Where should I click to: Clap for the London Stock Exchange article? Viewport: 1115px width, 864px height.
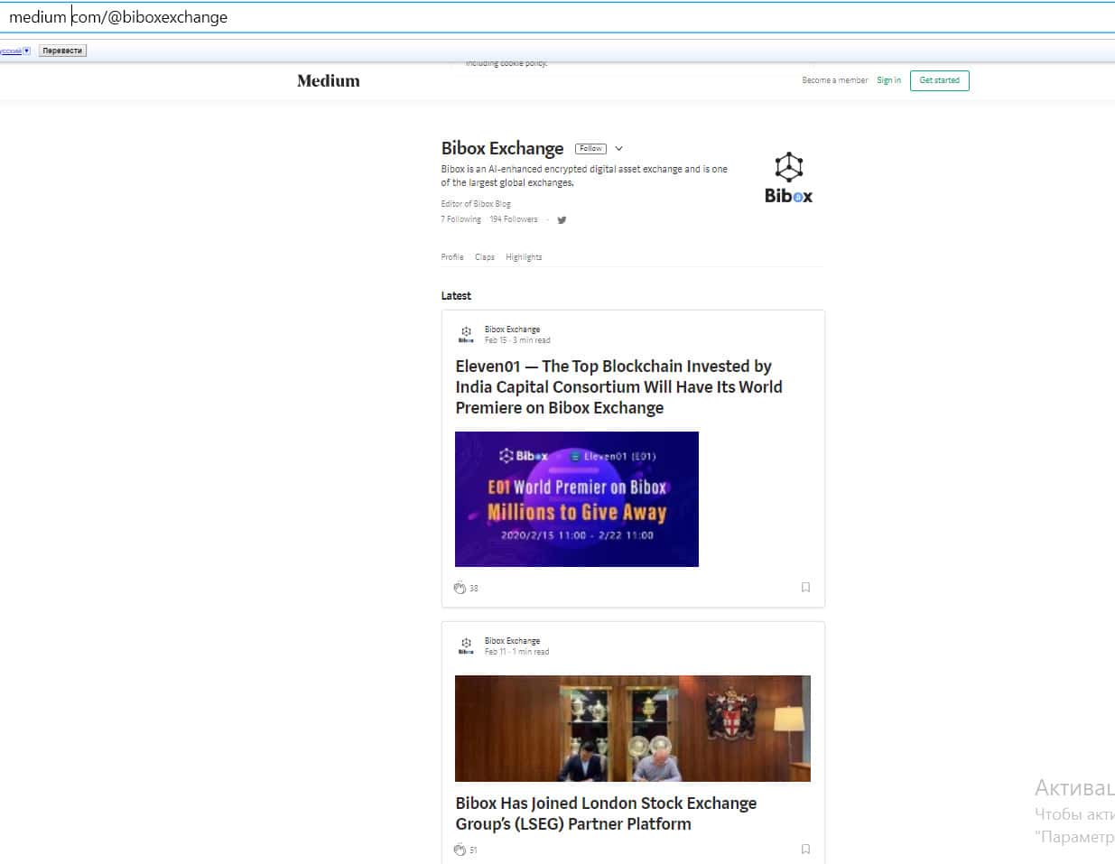point(460,850)
